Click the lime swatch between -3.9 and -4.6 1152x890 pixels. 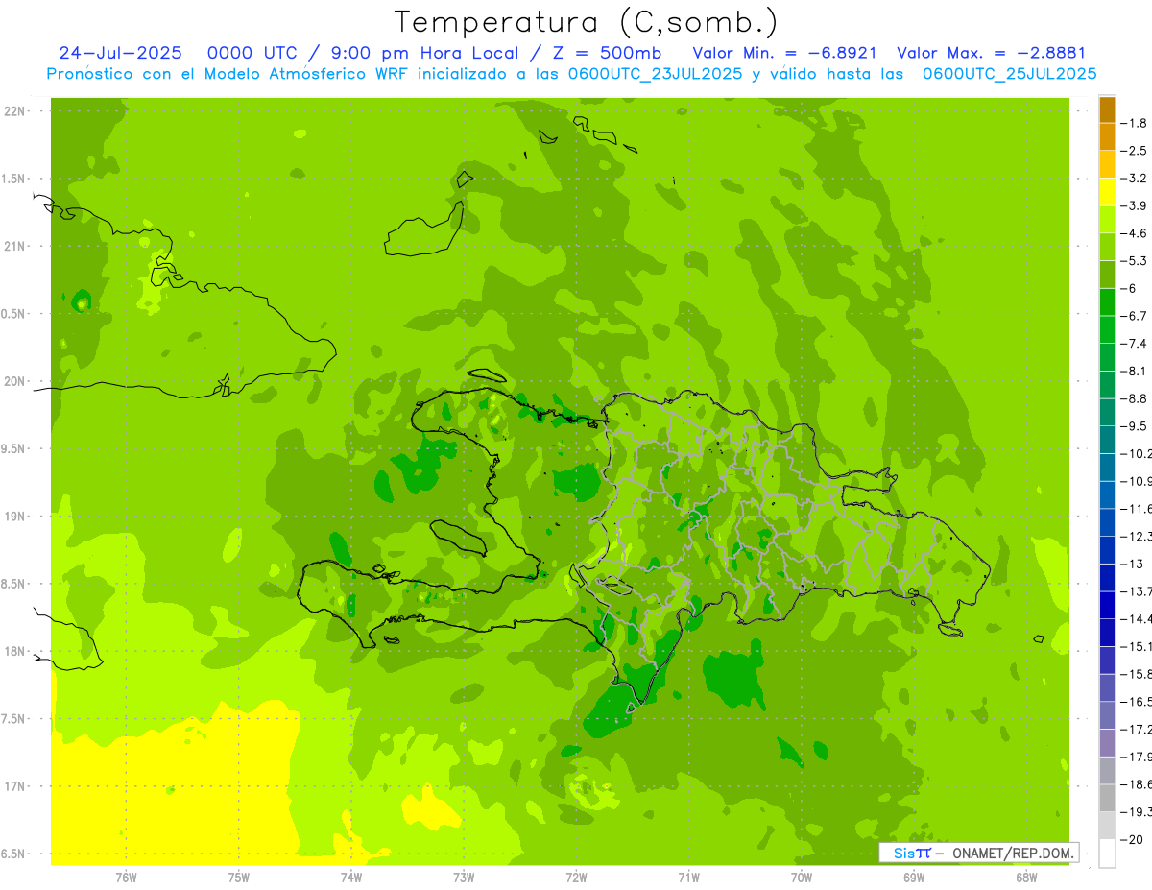click(1107, 220)
